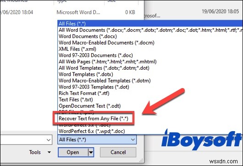Open the Tools dropdown menu
243x166 pixels.
click(x=40, y=152)
